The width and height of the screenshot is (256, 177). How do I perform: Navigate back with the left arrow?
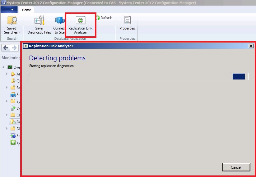(x=6, y=48)
